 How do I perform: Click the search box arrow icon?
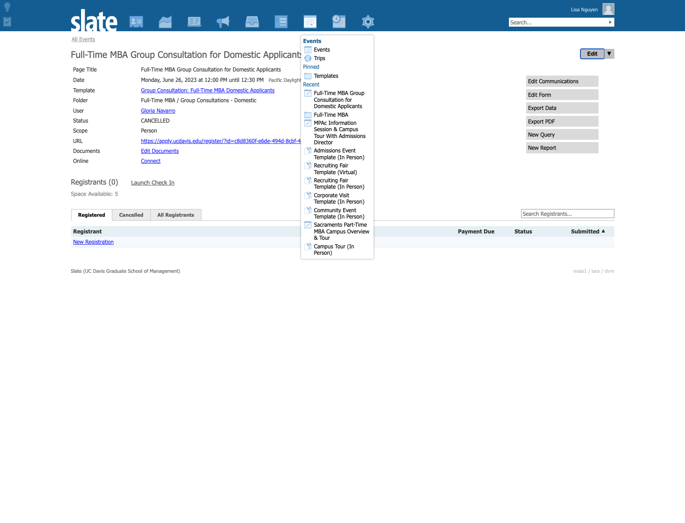click(610, 22)
